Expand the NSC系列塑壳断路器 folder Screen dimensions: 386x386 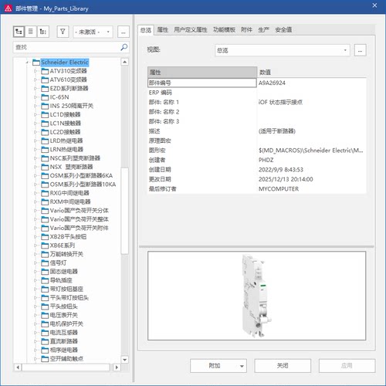coord(36,158)
